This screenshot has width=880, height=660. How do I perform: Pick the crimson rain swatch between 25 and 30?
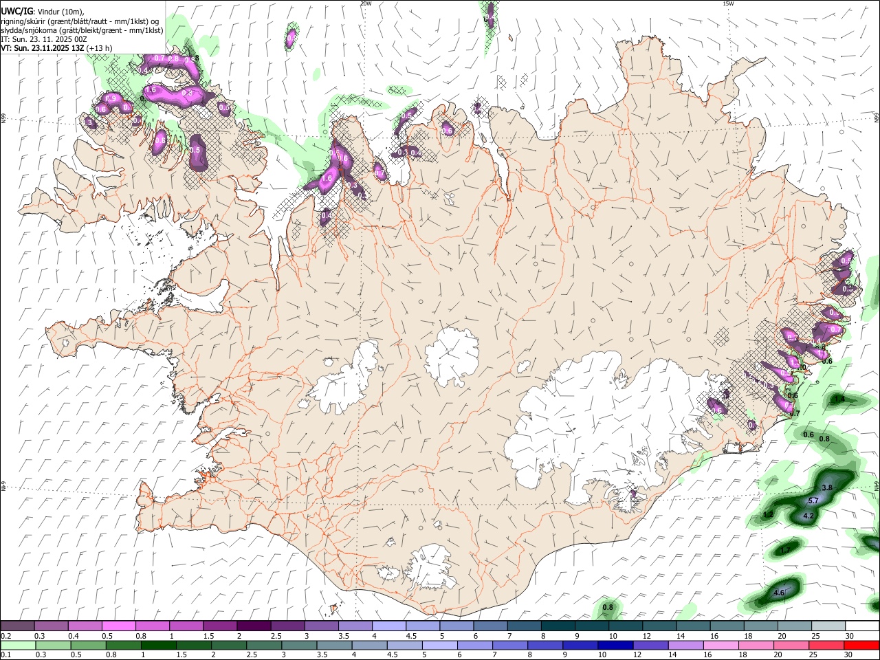[827, 645]
